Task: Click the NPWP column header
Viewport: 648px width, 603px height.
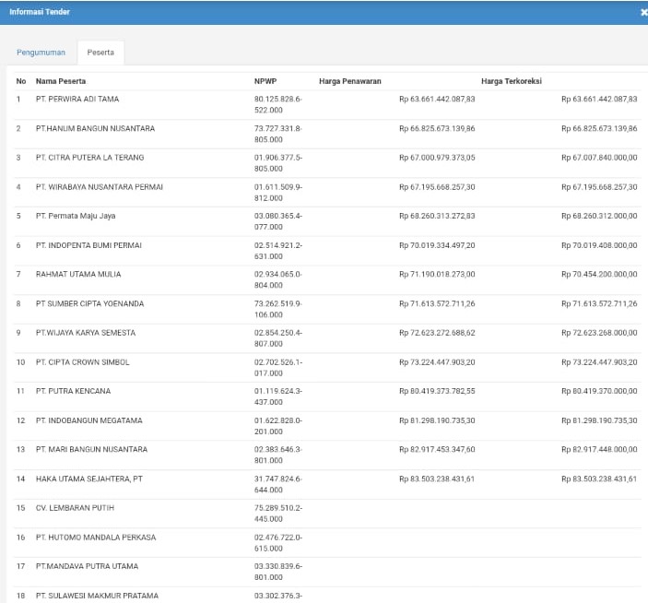Action: tap(265, 81)
